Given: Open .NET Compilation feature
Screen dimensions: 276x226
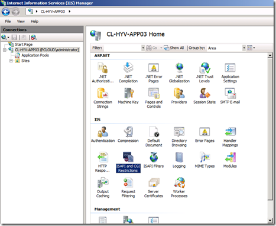Looking at the screenshot, I should (x=128, y=72).
